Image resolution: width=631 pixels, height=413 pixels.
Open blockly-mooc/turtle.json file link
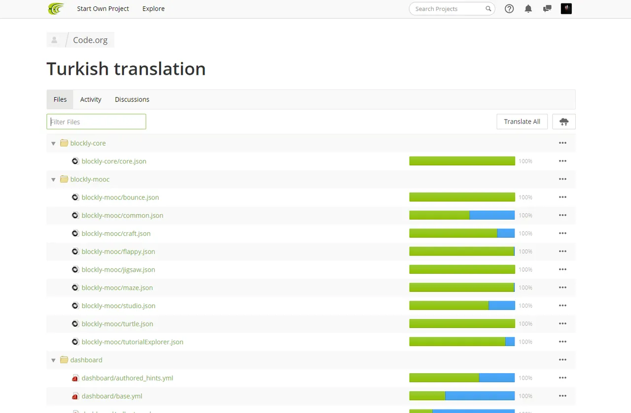point(117,323)
